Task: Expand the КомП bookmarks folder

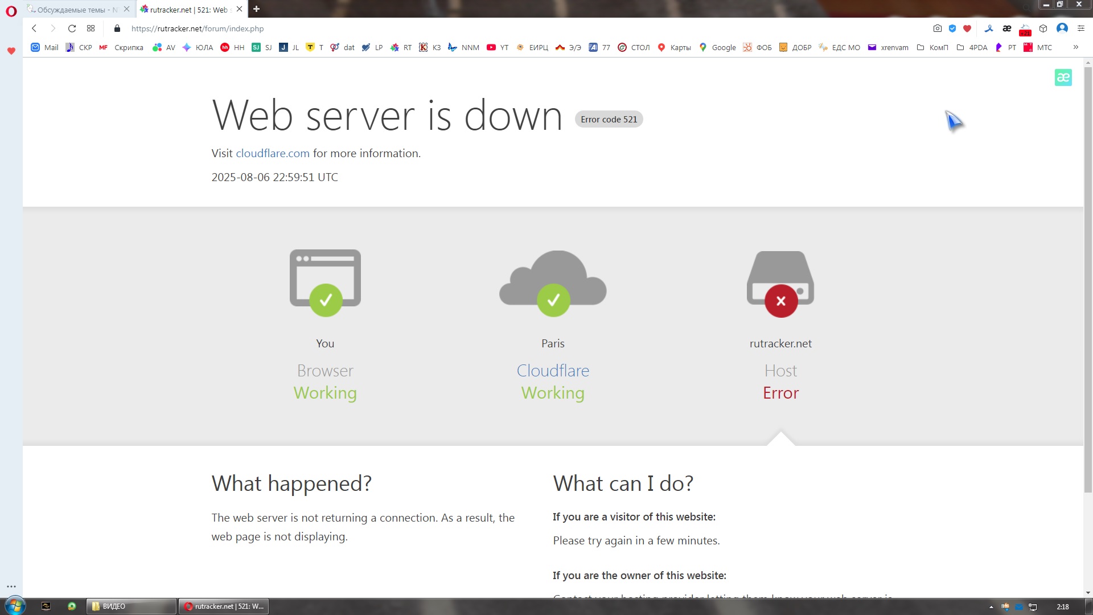Action: (x=932, y=47)
